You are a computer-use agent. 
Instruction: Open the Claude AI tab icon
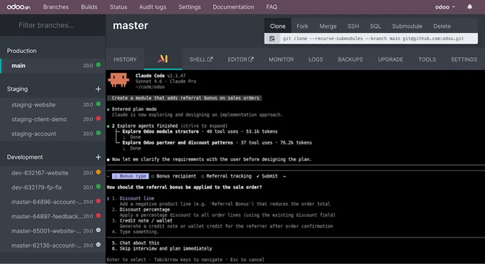163,59
